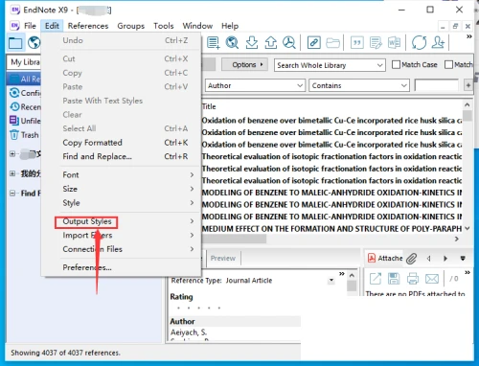The height and width of the screenshot is (366, 479).
Task: Click the New Reference toolbar icon
Action: tap(213, 42)
